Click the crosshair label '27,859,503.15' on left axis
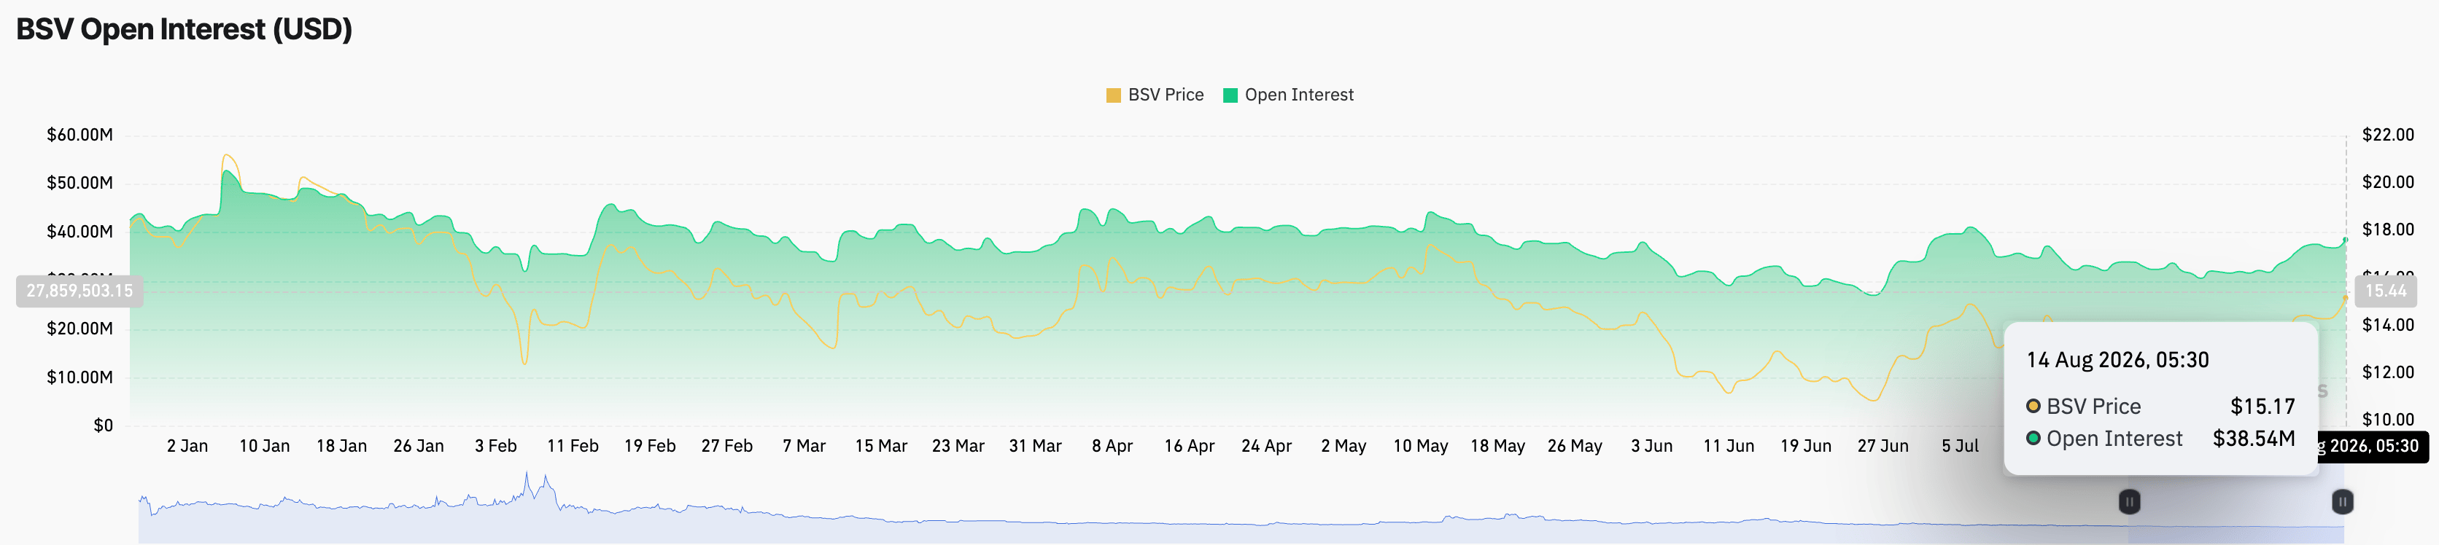The width and height of the screenshot is (2439, 545). (80, 291)
